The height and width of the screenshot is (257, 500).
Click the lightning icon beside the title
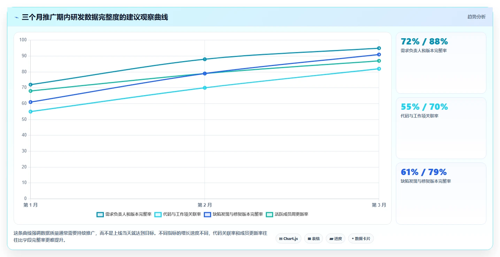(x=17, y=17)
